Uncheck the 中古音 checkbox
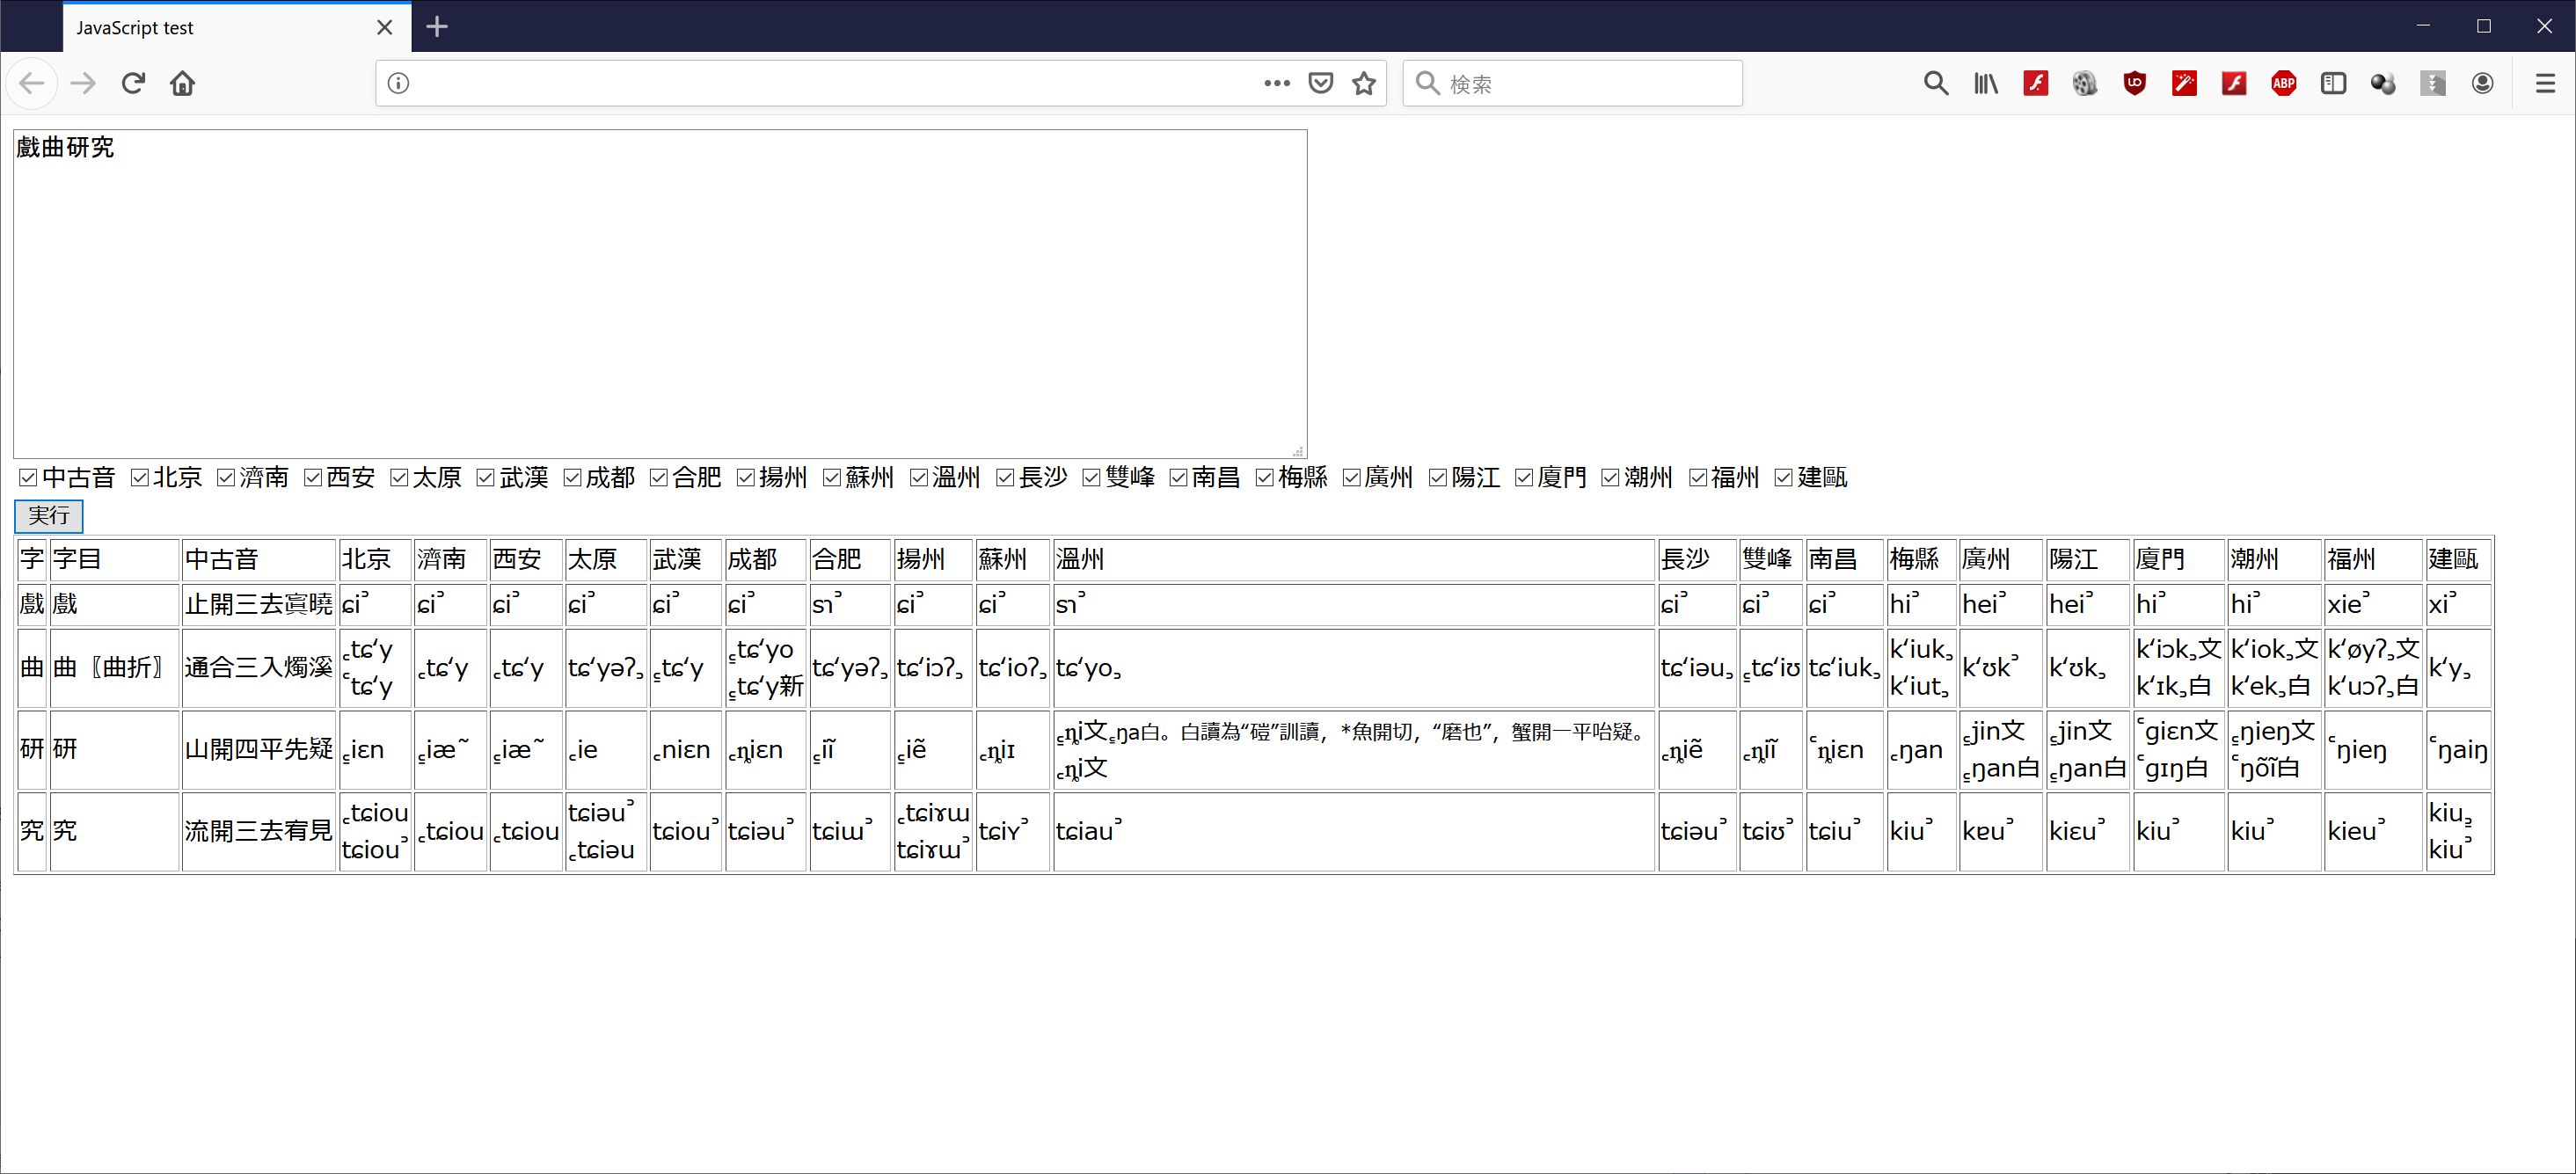The width and height of the screenshot is (2576, 1174). pos(28,478)
